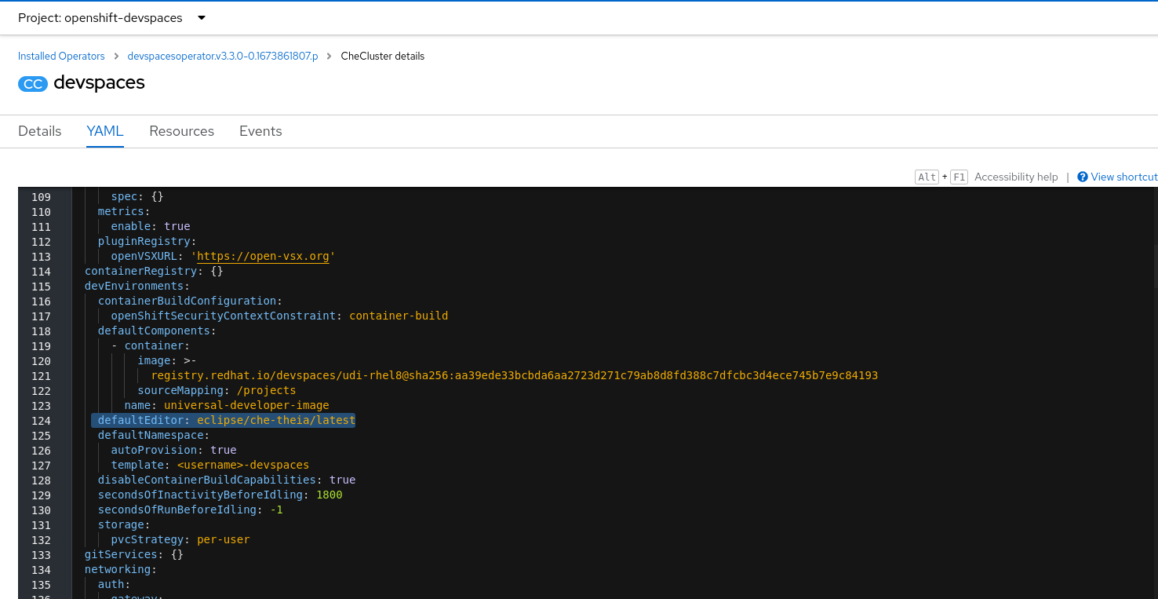This screenshot has height=599, width=1158.
Task: Select the YAML tab
Action: click(105, 131)
